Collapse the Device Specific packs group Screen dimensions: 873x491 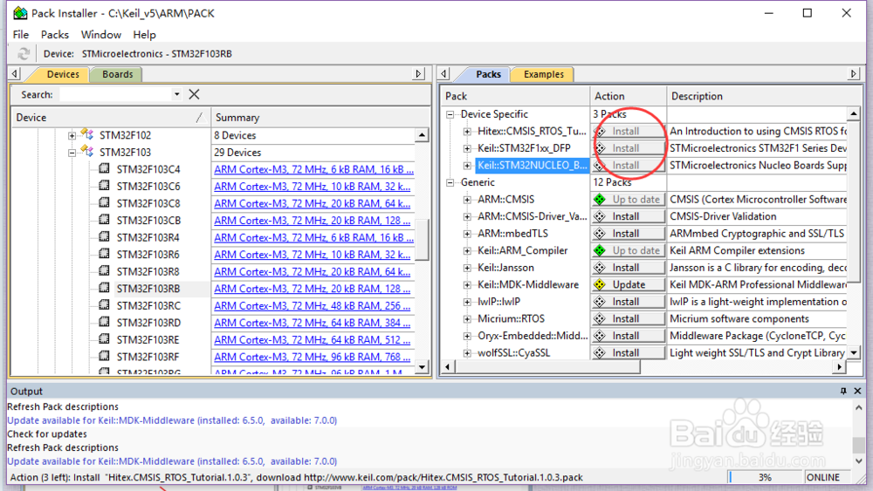tap(450, 114)
